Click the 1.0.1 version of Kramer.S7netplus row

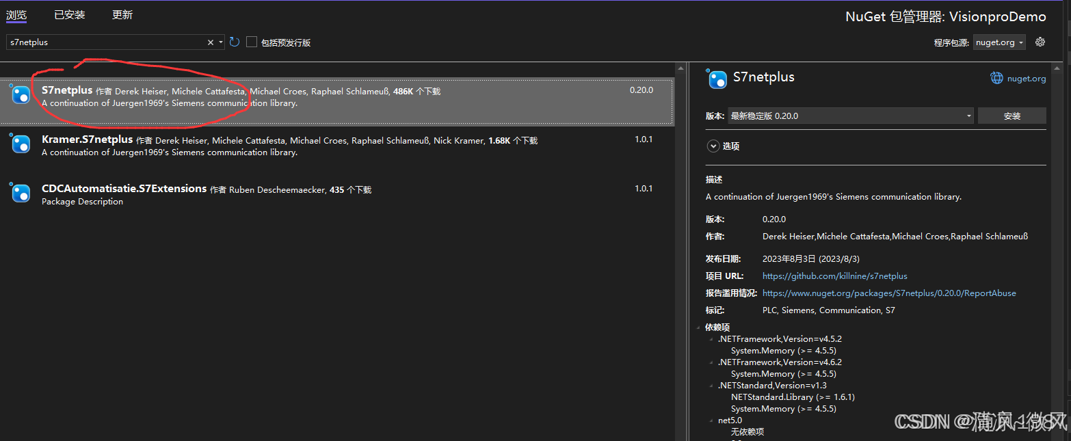click(x=644, y=139)
